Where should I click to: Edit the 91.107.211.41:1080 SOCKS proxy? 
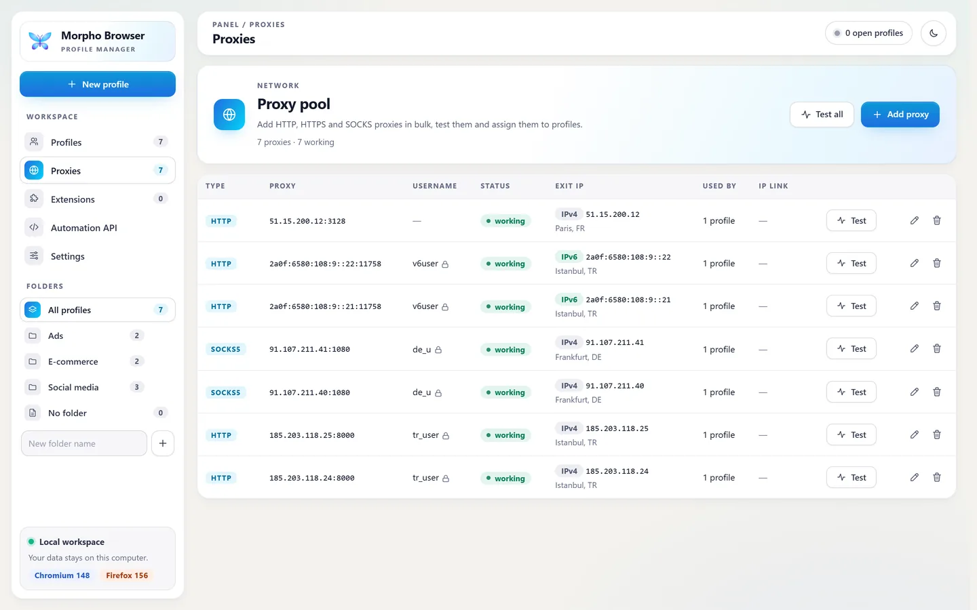point(915,348)
